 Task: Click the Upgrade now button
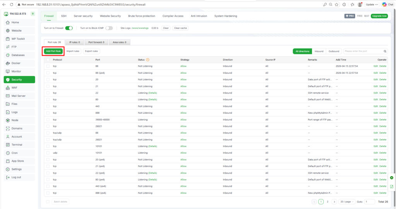[x=379, y=16]
